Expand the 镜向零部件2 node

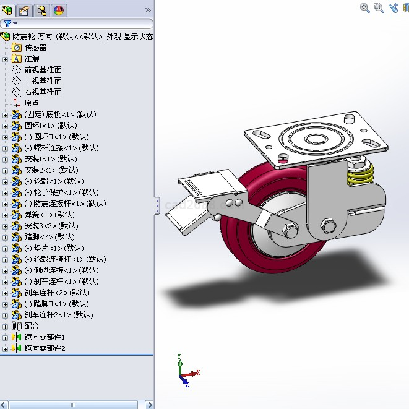tap(6, 348)
